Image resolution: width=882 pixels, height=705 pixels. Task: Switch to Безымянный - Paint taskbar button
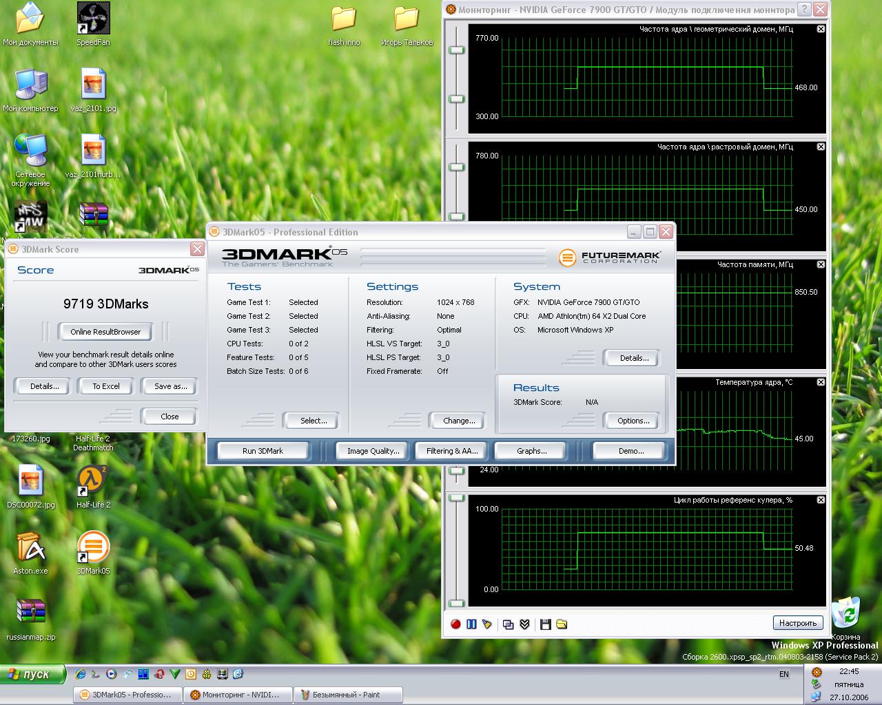click(348, 695)
